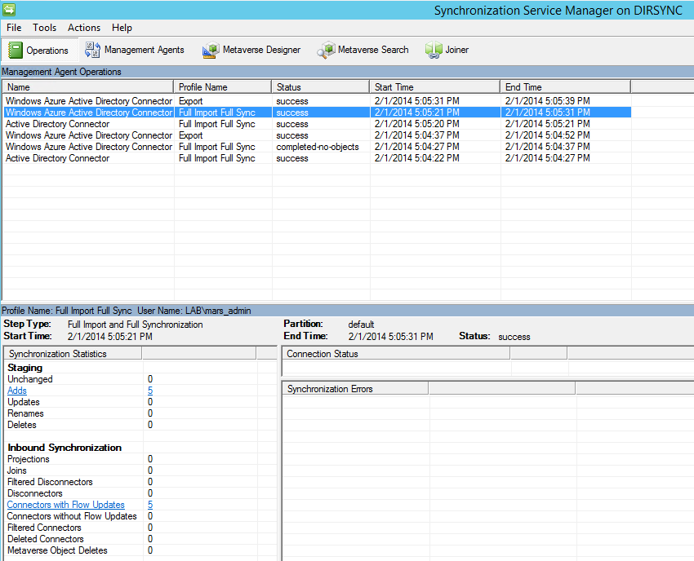Click the Joiner toolbar icon
This screenshot has height=561, width=694.
click(433, 50)
